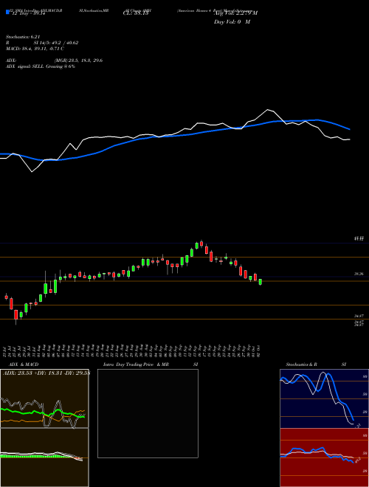
Task: Click the top price axis label
Action: coord(359,238)
